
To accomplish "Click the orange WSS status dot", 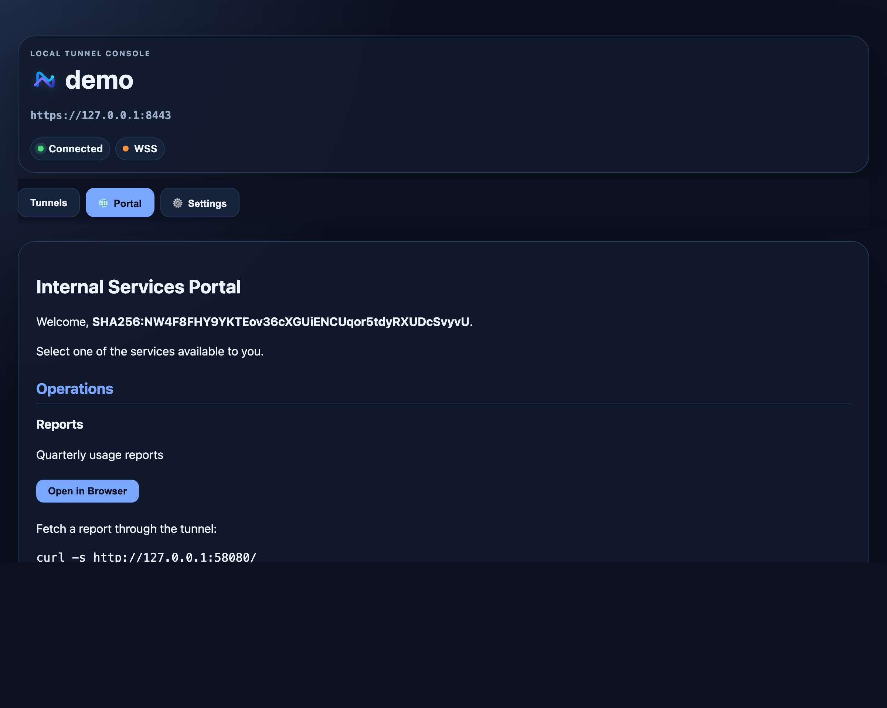I will click(126, 149).
